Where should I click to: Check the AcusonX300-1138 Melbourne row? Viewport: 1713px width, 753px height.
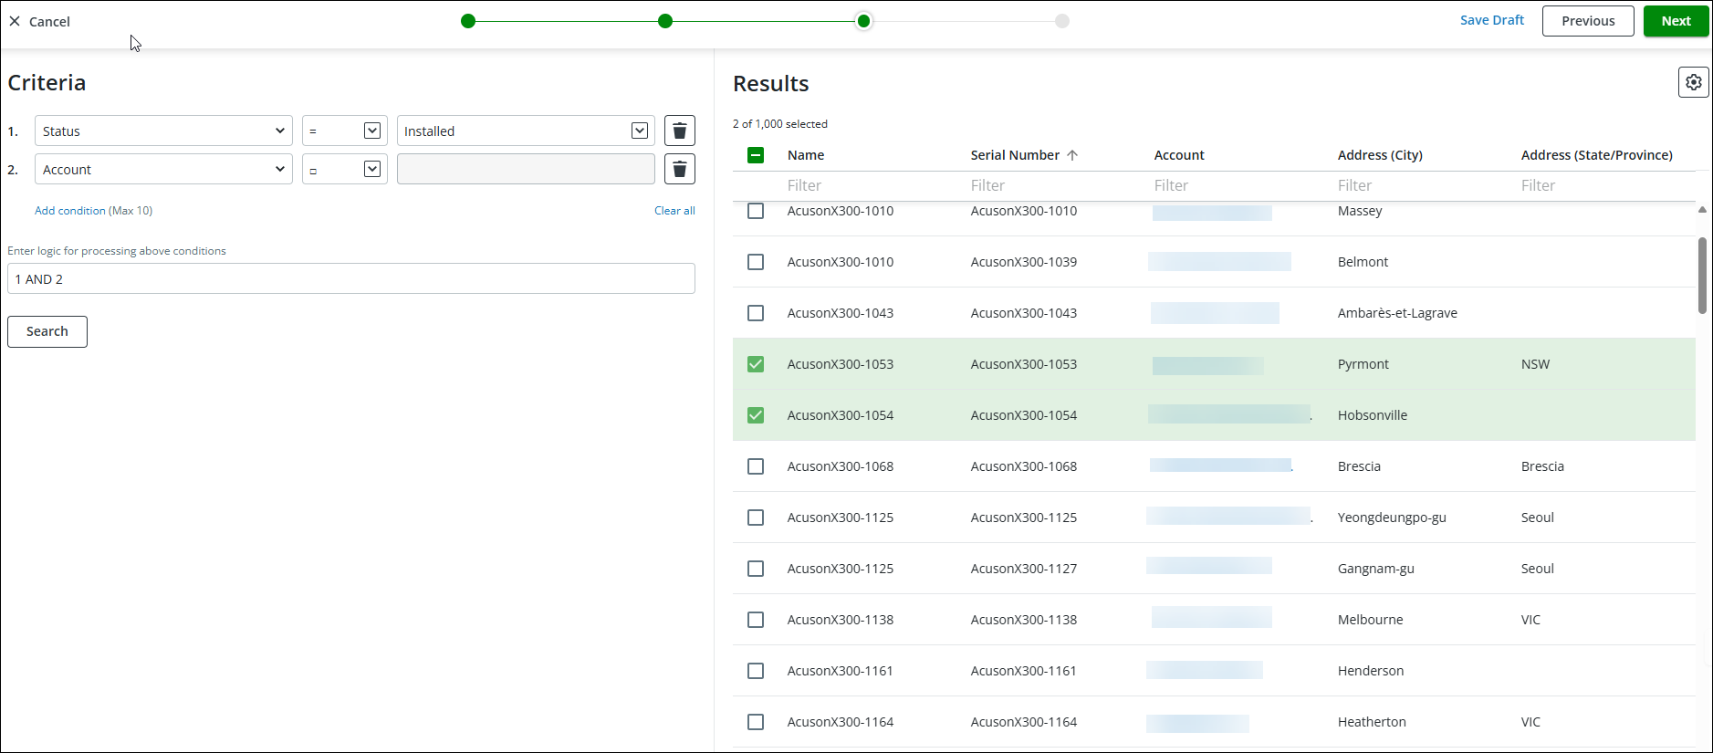[756, 620]
